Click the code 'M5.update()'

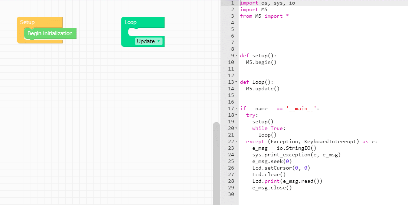[263, 89]
